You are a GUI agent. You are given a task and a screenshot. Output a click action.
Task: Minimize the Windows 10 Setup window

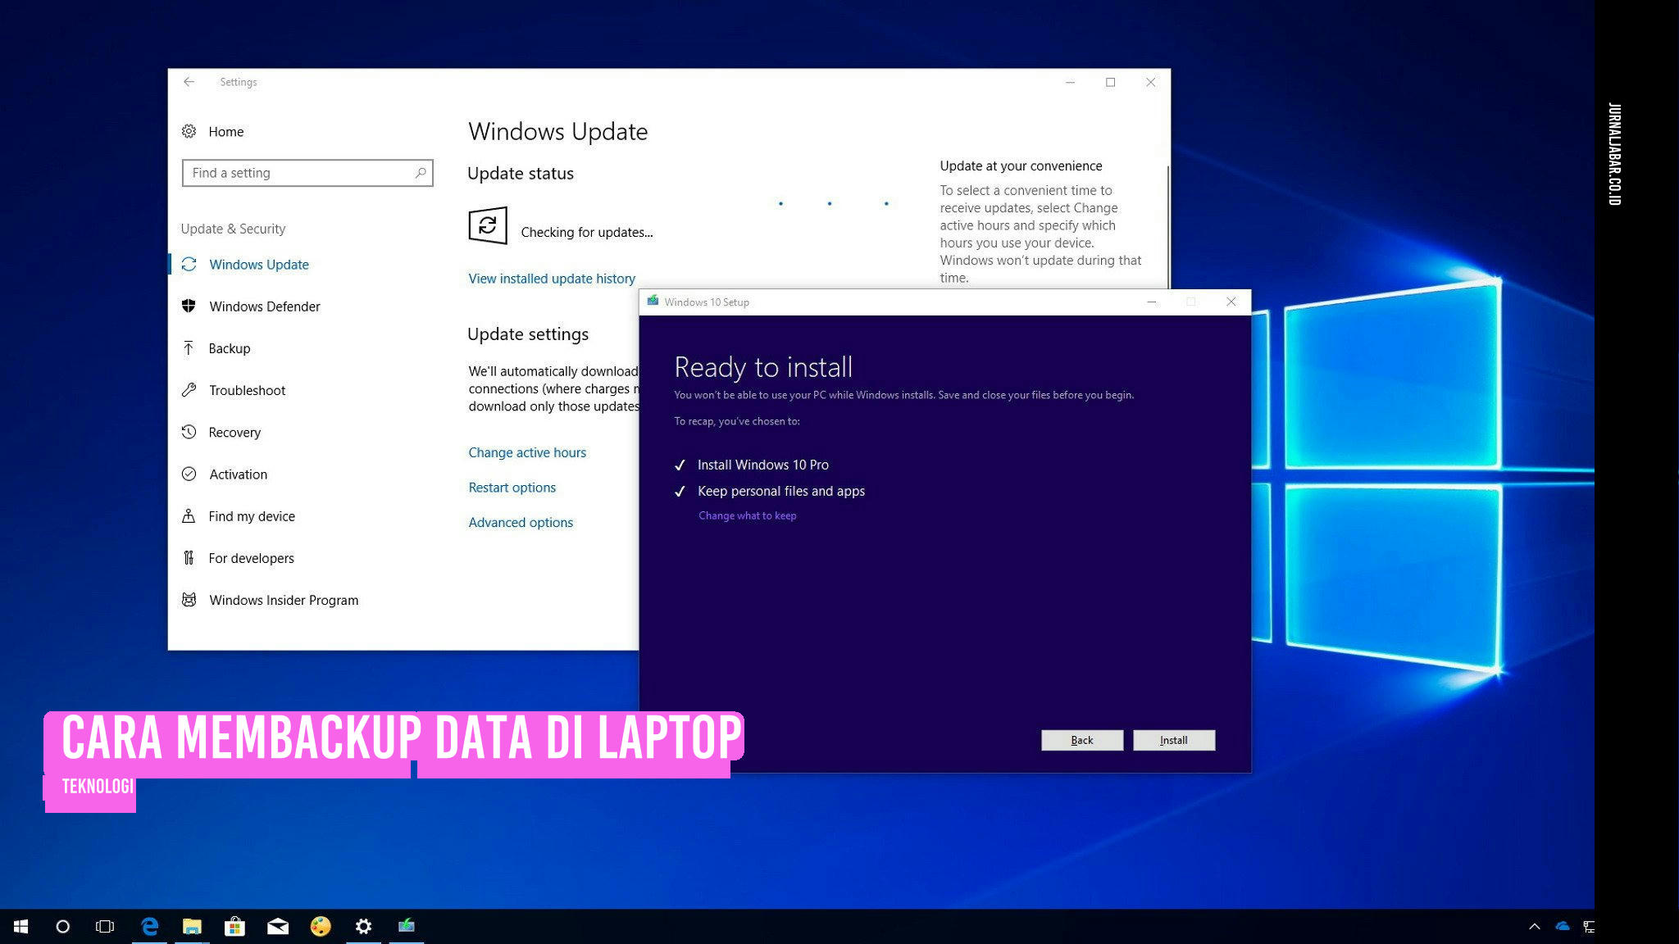tap(1151, 302)
